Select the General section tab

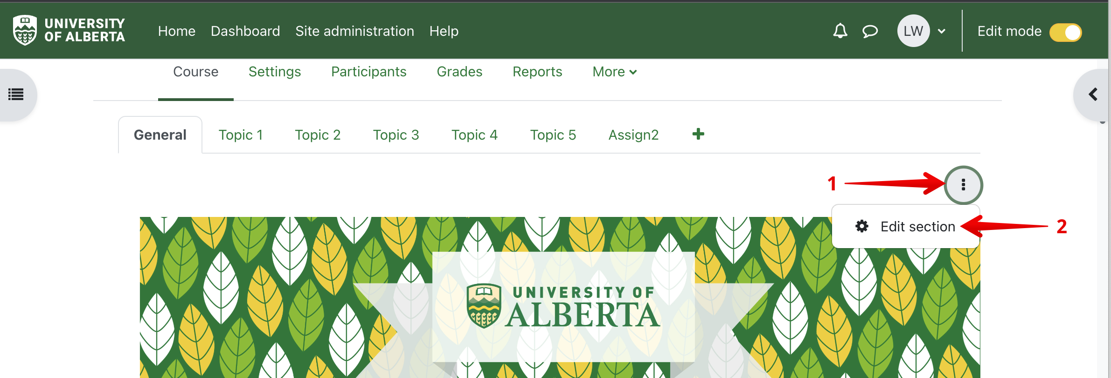click(x=160, y=135)
